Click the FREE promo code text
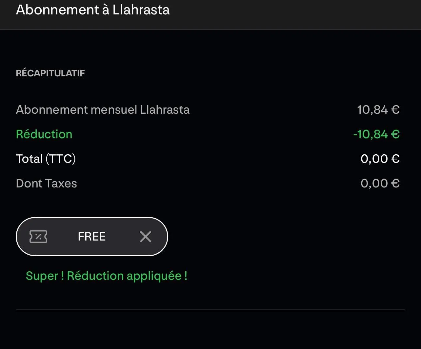 pyautogui.click(x=92, y=237)
